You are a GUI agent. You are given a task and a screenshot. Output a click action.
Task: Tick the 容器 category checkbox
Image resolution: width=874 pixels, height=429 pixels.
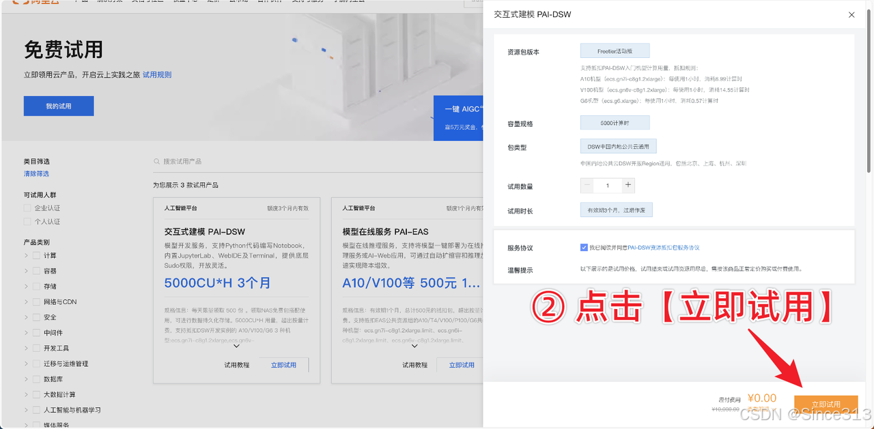coord(36,271)
